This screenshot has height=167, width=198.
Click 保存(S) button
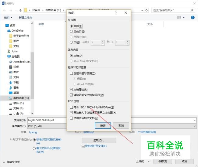click(163, 161)
